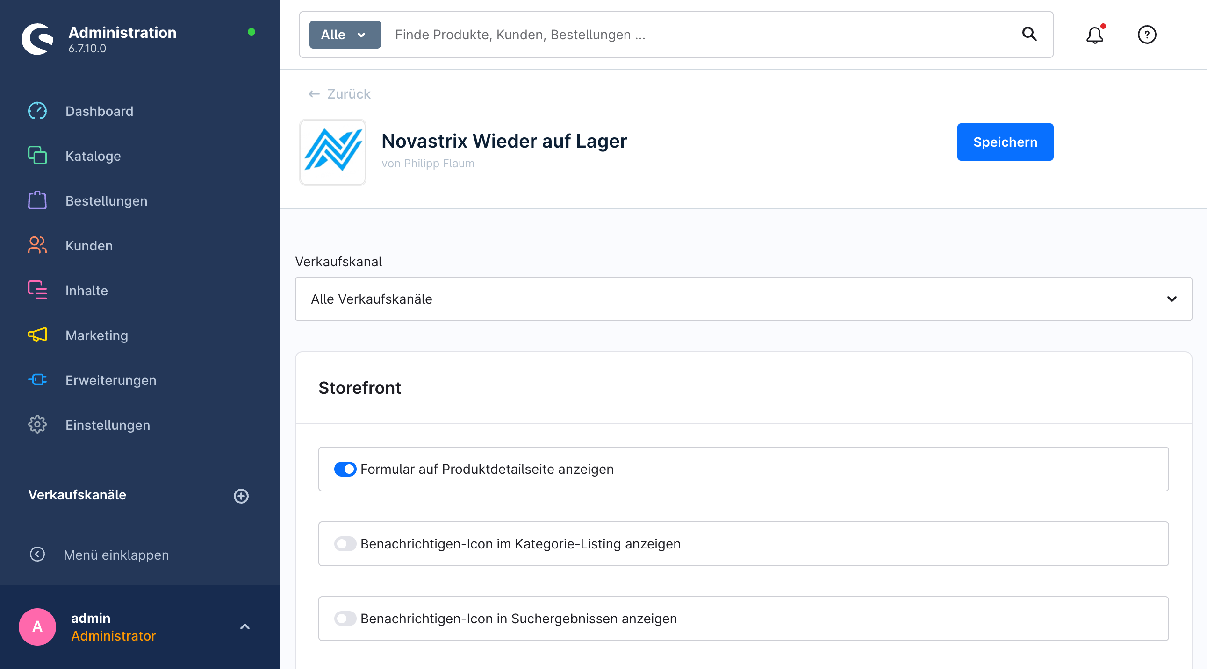This screenshot has height=669, width=1207.
Task: Enable Benachrichtigen-Icon im Kategorie-Listing toggle
Action: (x=345, y=544)
